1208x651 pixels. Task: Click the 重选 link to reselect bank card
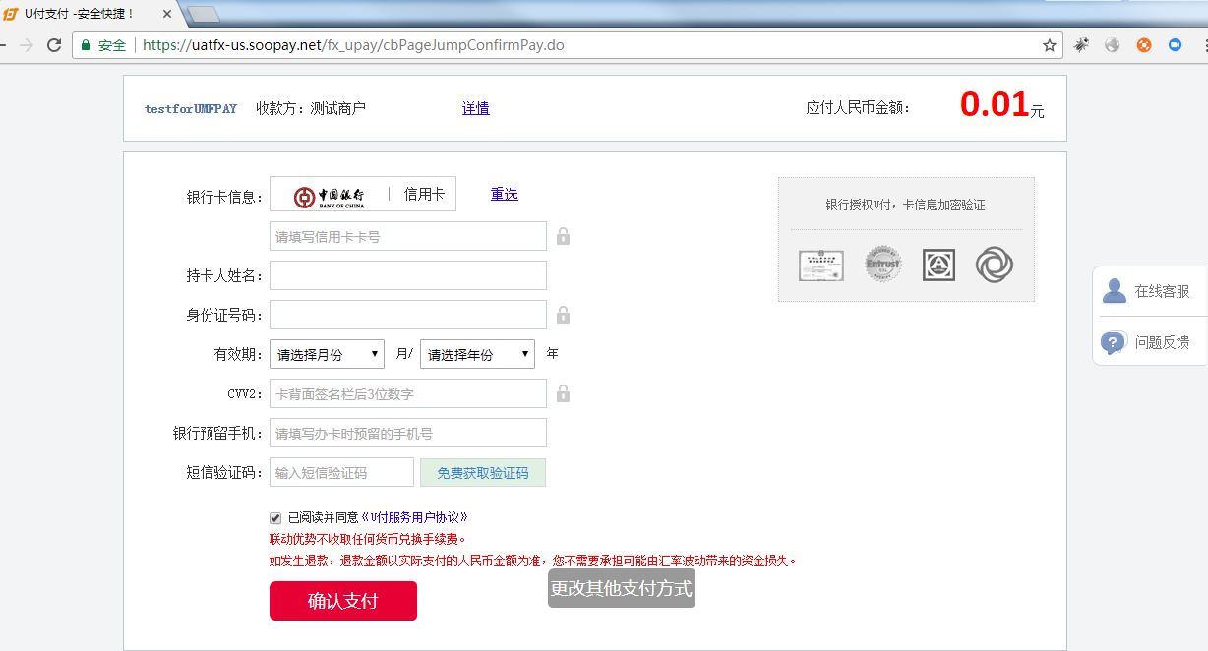click(504, 193)
